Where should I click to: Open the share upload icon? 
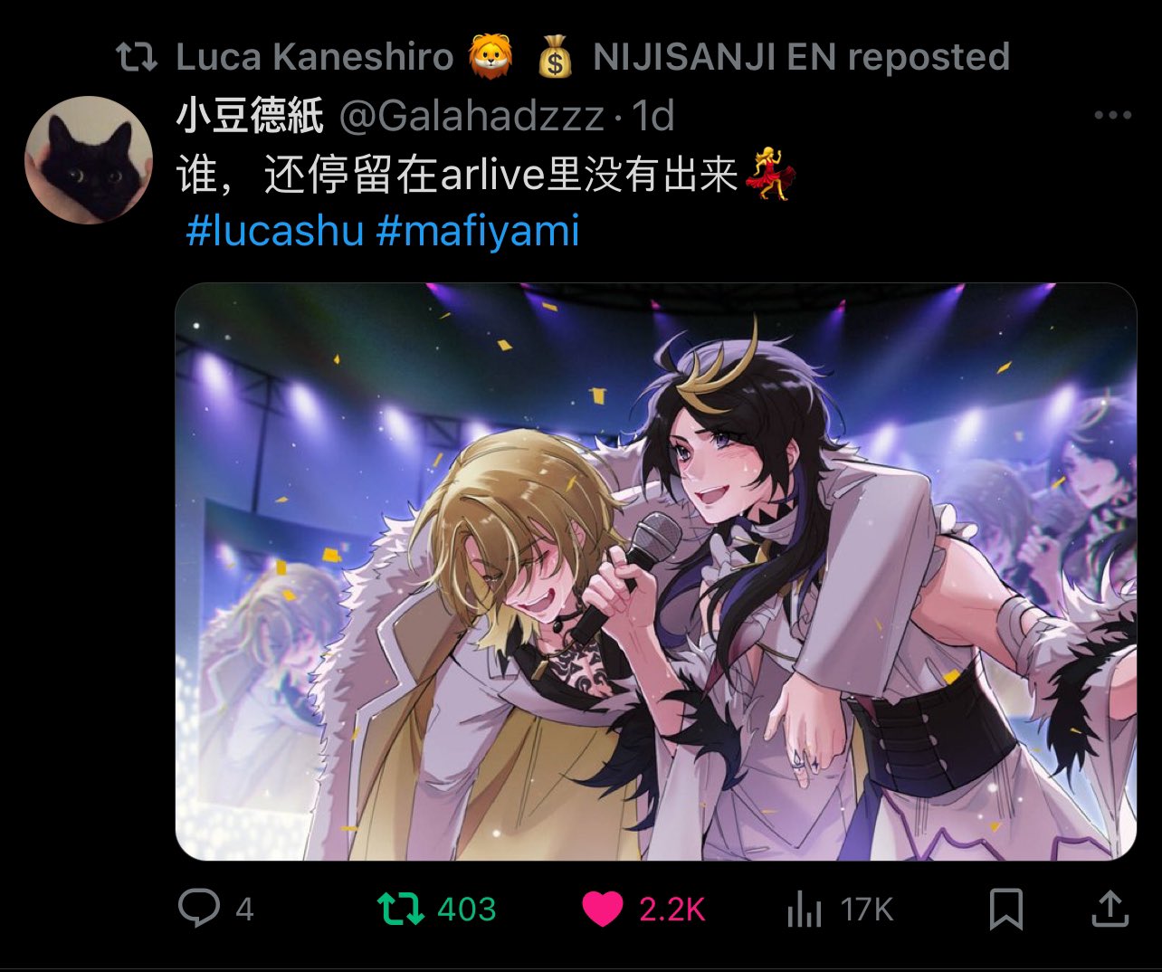click(x=1110, y=909)
